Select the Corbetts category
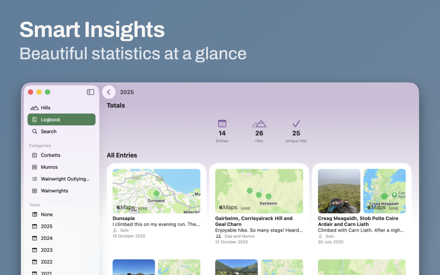The width and height of the screenshot is (440, 275). [50, 155]
